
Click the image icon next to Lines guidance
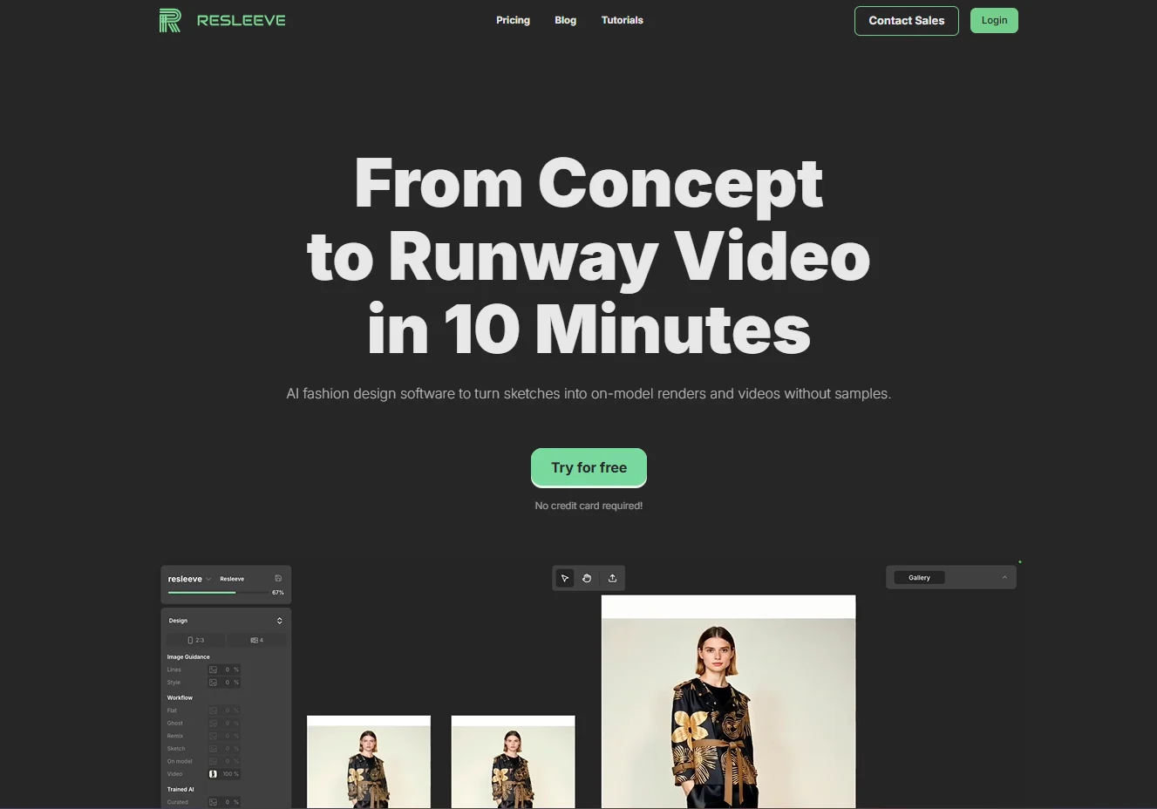tap(214, 670)
